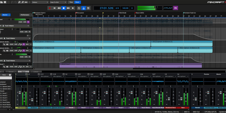Click the punch in/out arrows icon
Viewport: 226px width, 113px height.
[88, 8]
